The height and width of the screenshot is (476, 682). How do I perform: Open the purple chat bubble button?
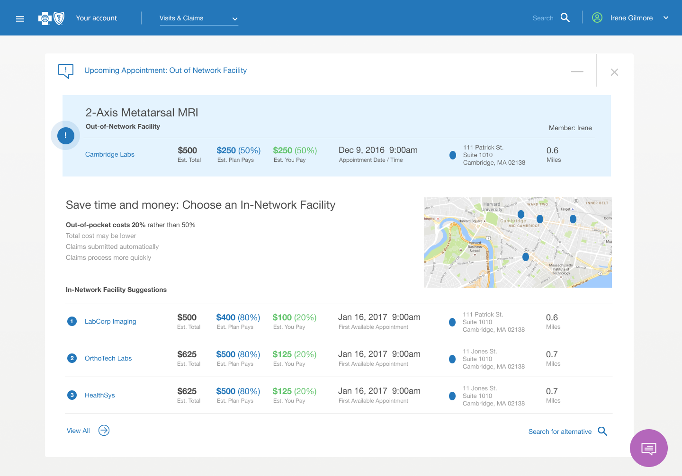click(648, 448)
